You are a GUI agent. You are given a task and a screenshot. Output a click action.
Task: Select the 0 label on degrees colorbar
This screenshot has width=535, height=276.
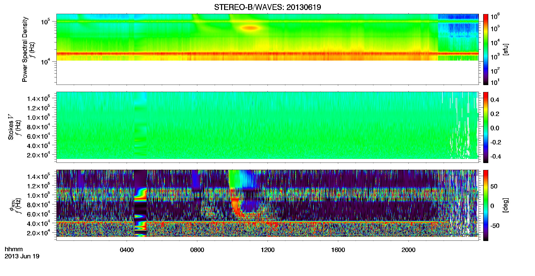pyautogui.click(x=492, y=206)
